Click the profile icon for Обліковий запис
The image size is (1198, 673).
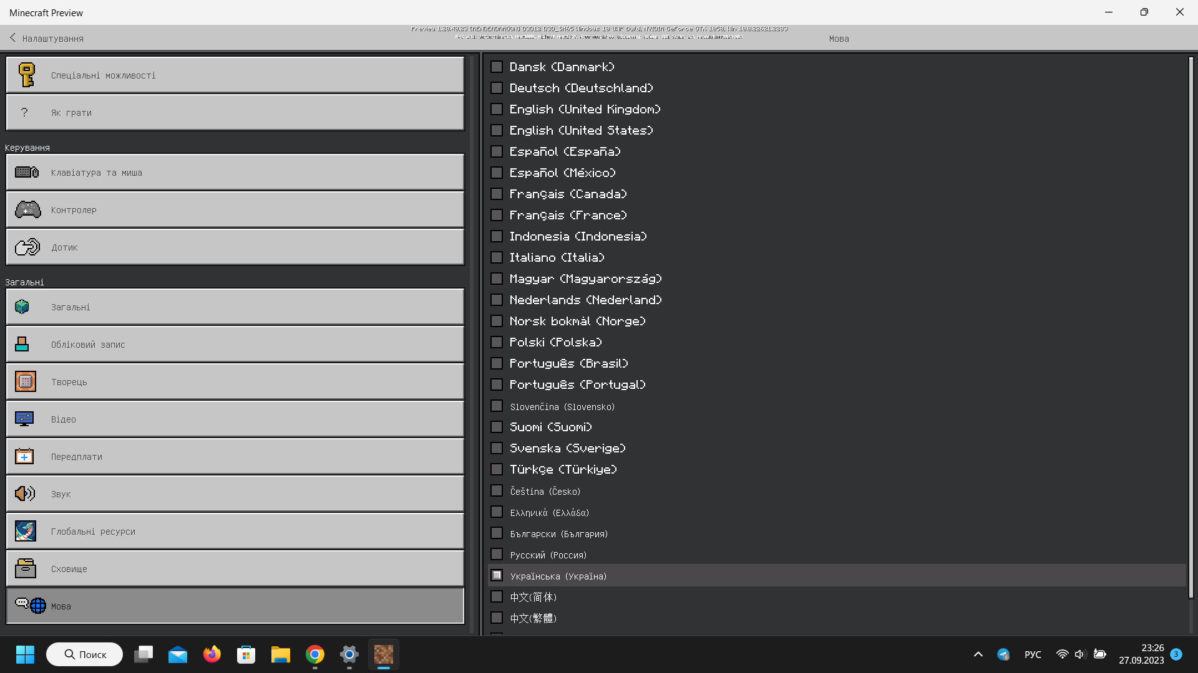(x=22, y=344)
